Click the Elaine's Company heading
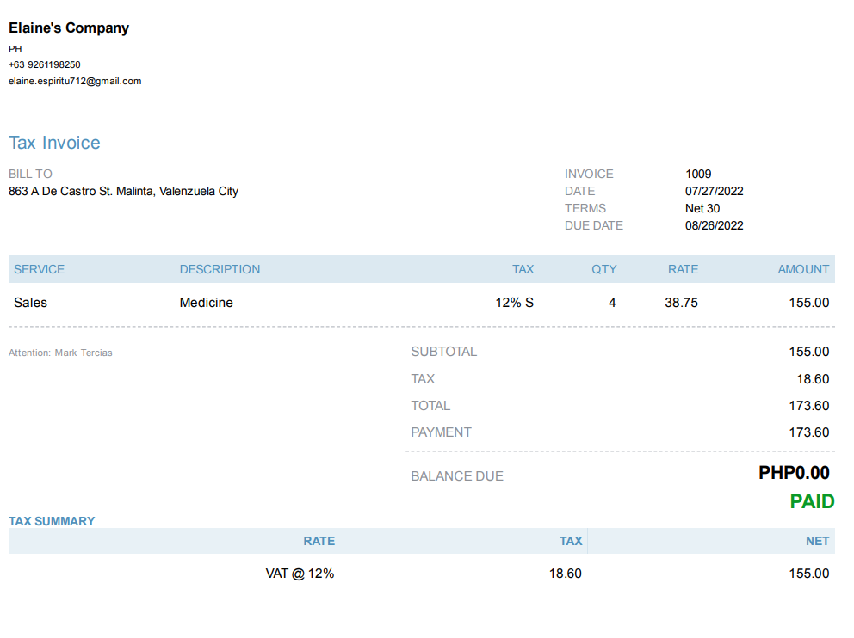 click(x=69, y=28)
